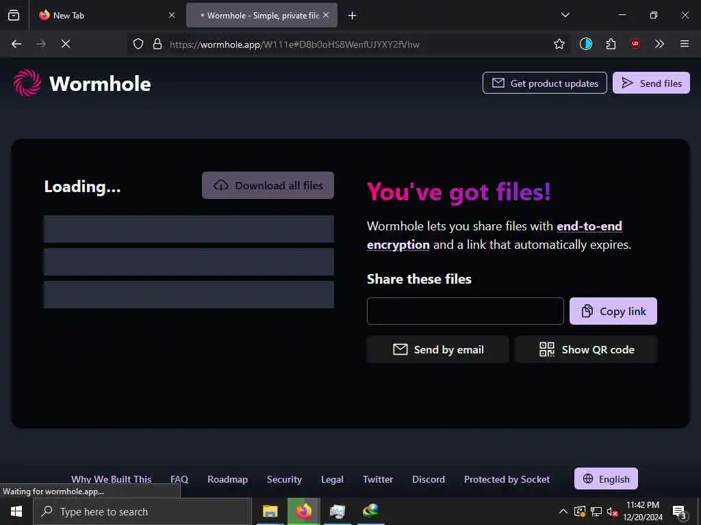Open Why We Built This link
Viewport: 701px width, 525px height.
tap(112, 479)
